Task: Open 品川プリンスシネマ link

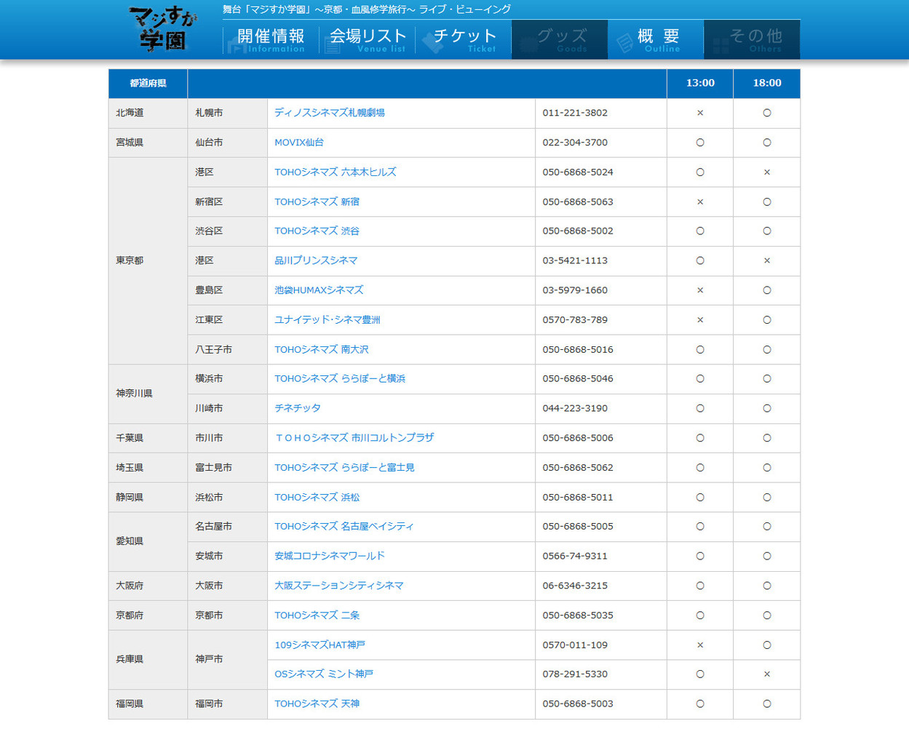Action: tap(316, 260)
